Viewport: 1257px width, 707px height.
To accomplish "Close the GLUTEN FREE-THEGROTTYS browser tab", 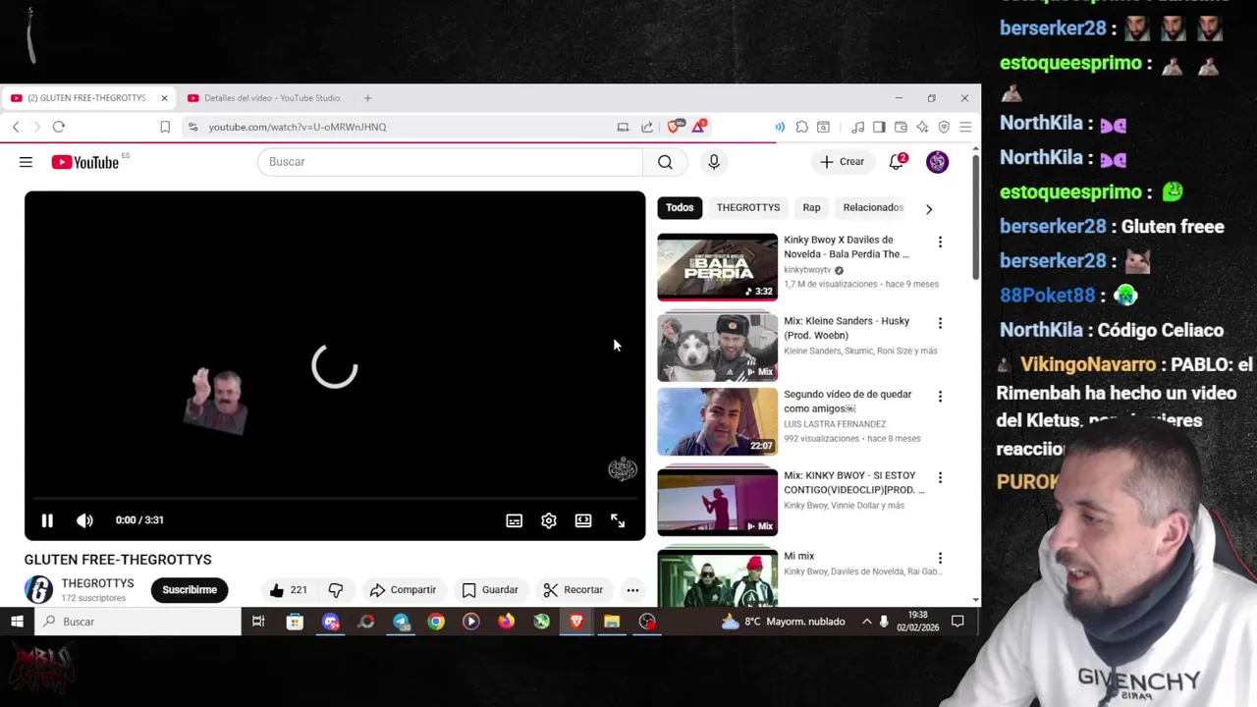I will coord(164,98).
